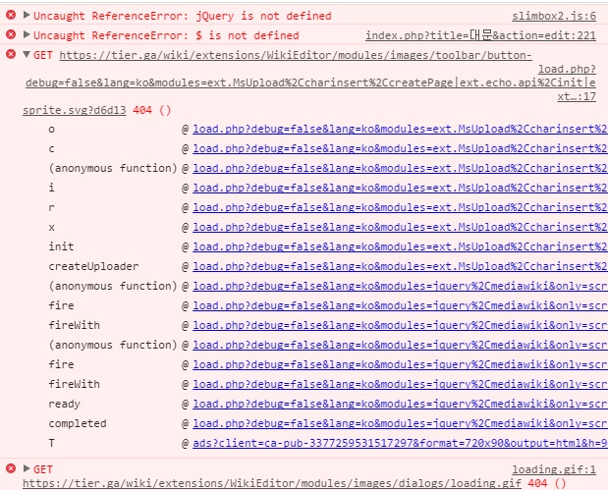Open the source link for the createUploader frame

400,266
